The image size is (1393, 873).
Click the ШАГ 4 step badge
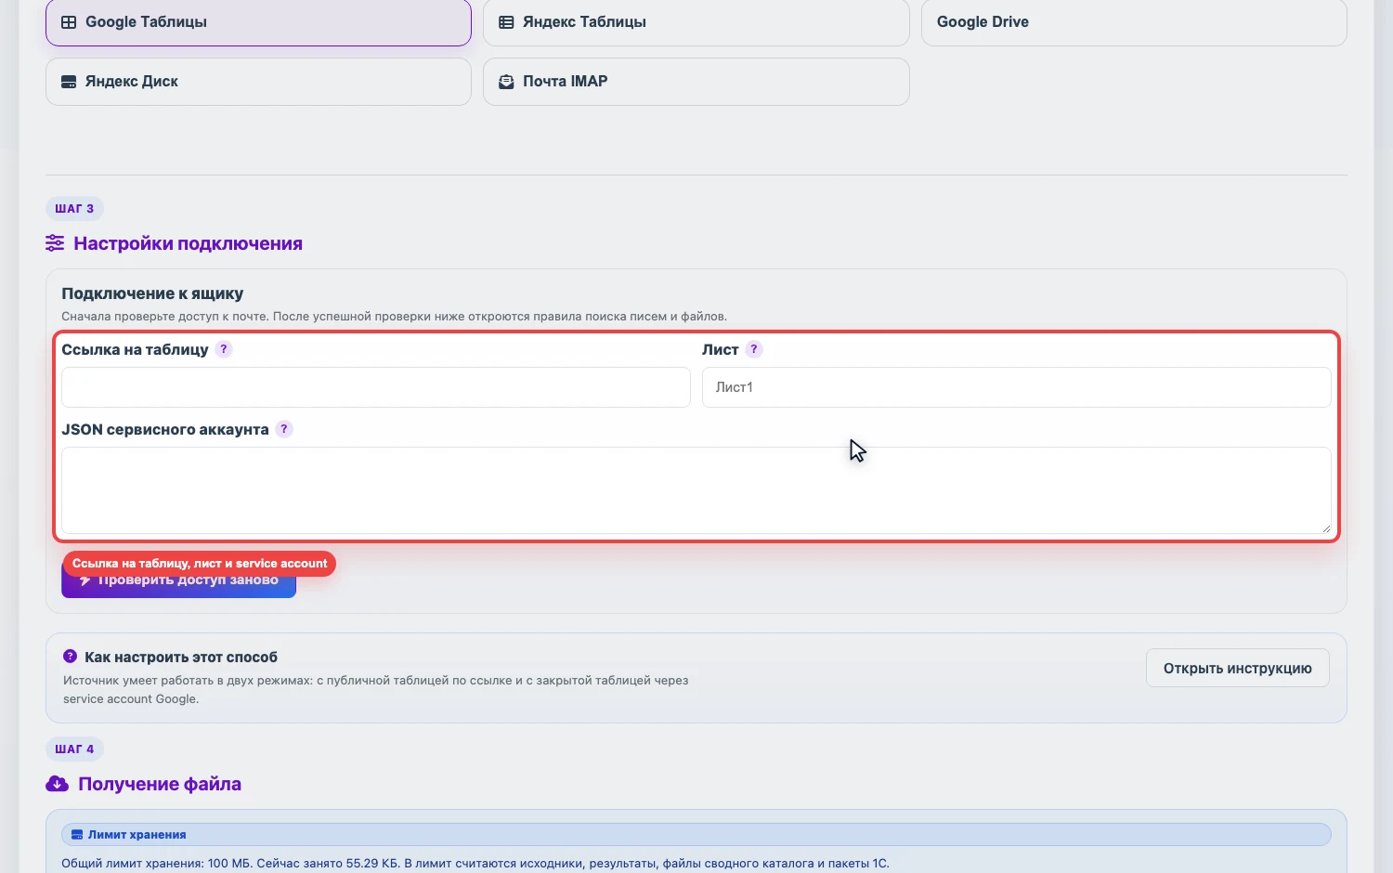(74, 749)
